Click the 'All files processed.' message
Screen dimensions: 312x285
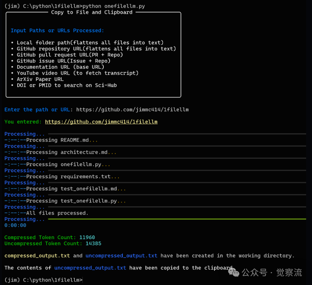[57, 213]
